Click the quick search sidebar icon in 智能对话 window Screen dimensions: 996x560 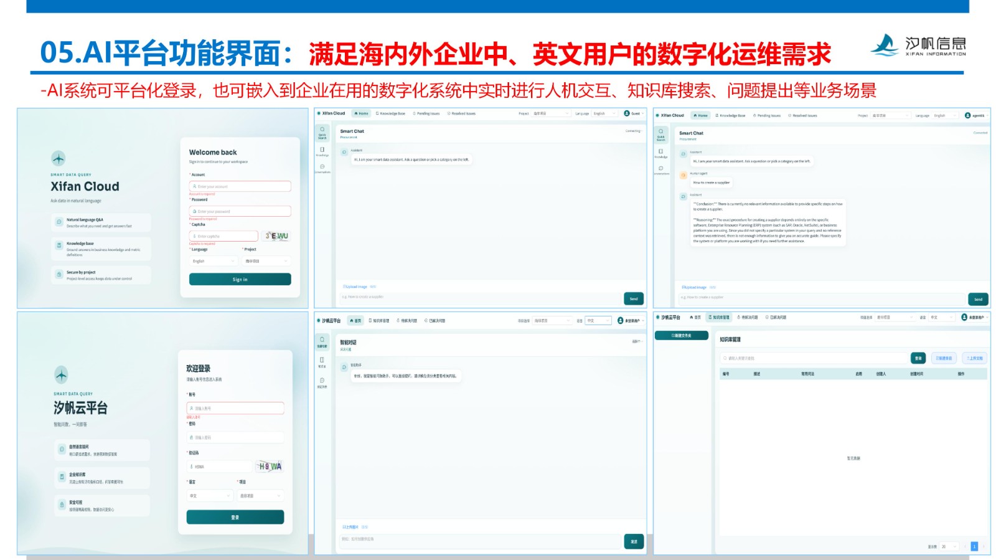322,342
